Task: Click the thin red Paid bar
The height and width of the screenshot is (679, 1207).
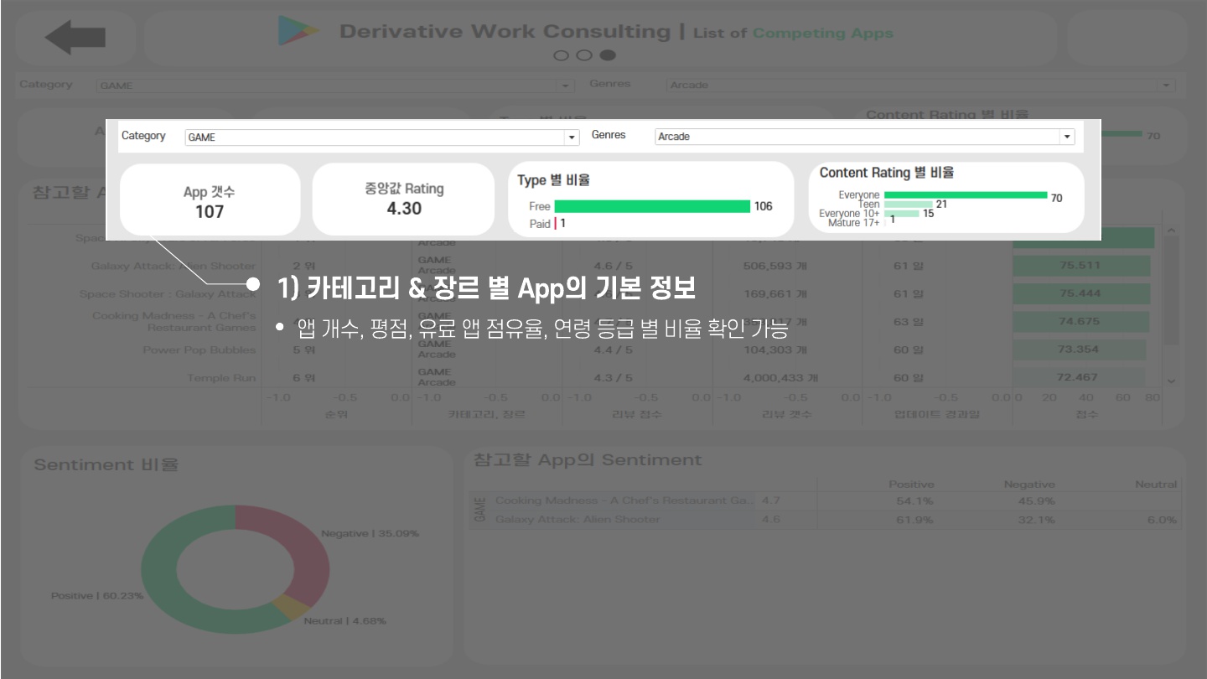Action: 556,224
